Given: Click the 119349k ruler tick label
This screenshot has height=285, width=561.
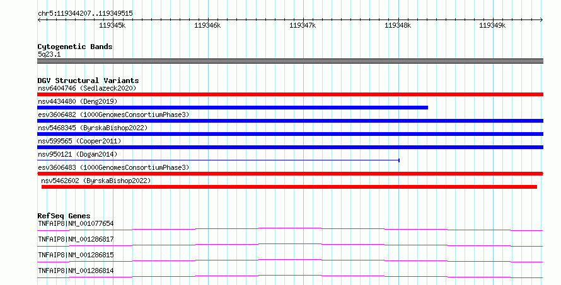Looking at the screenshot, I should point(492,25).
